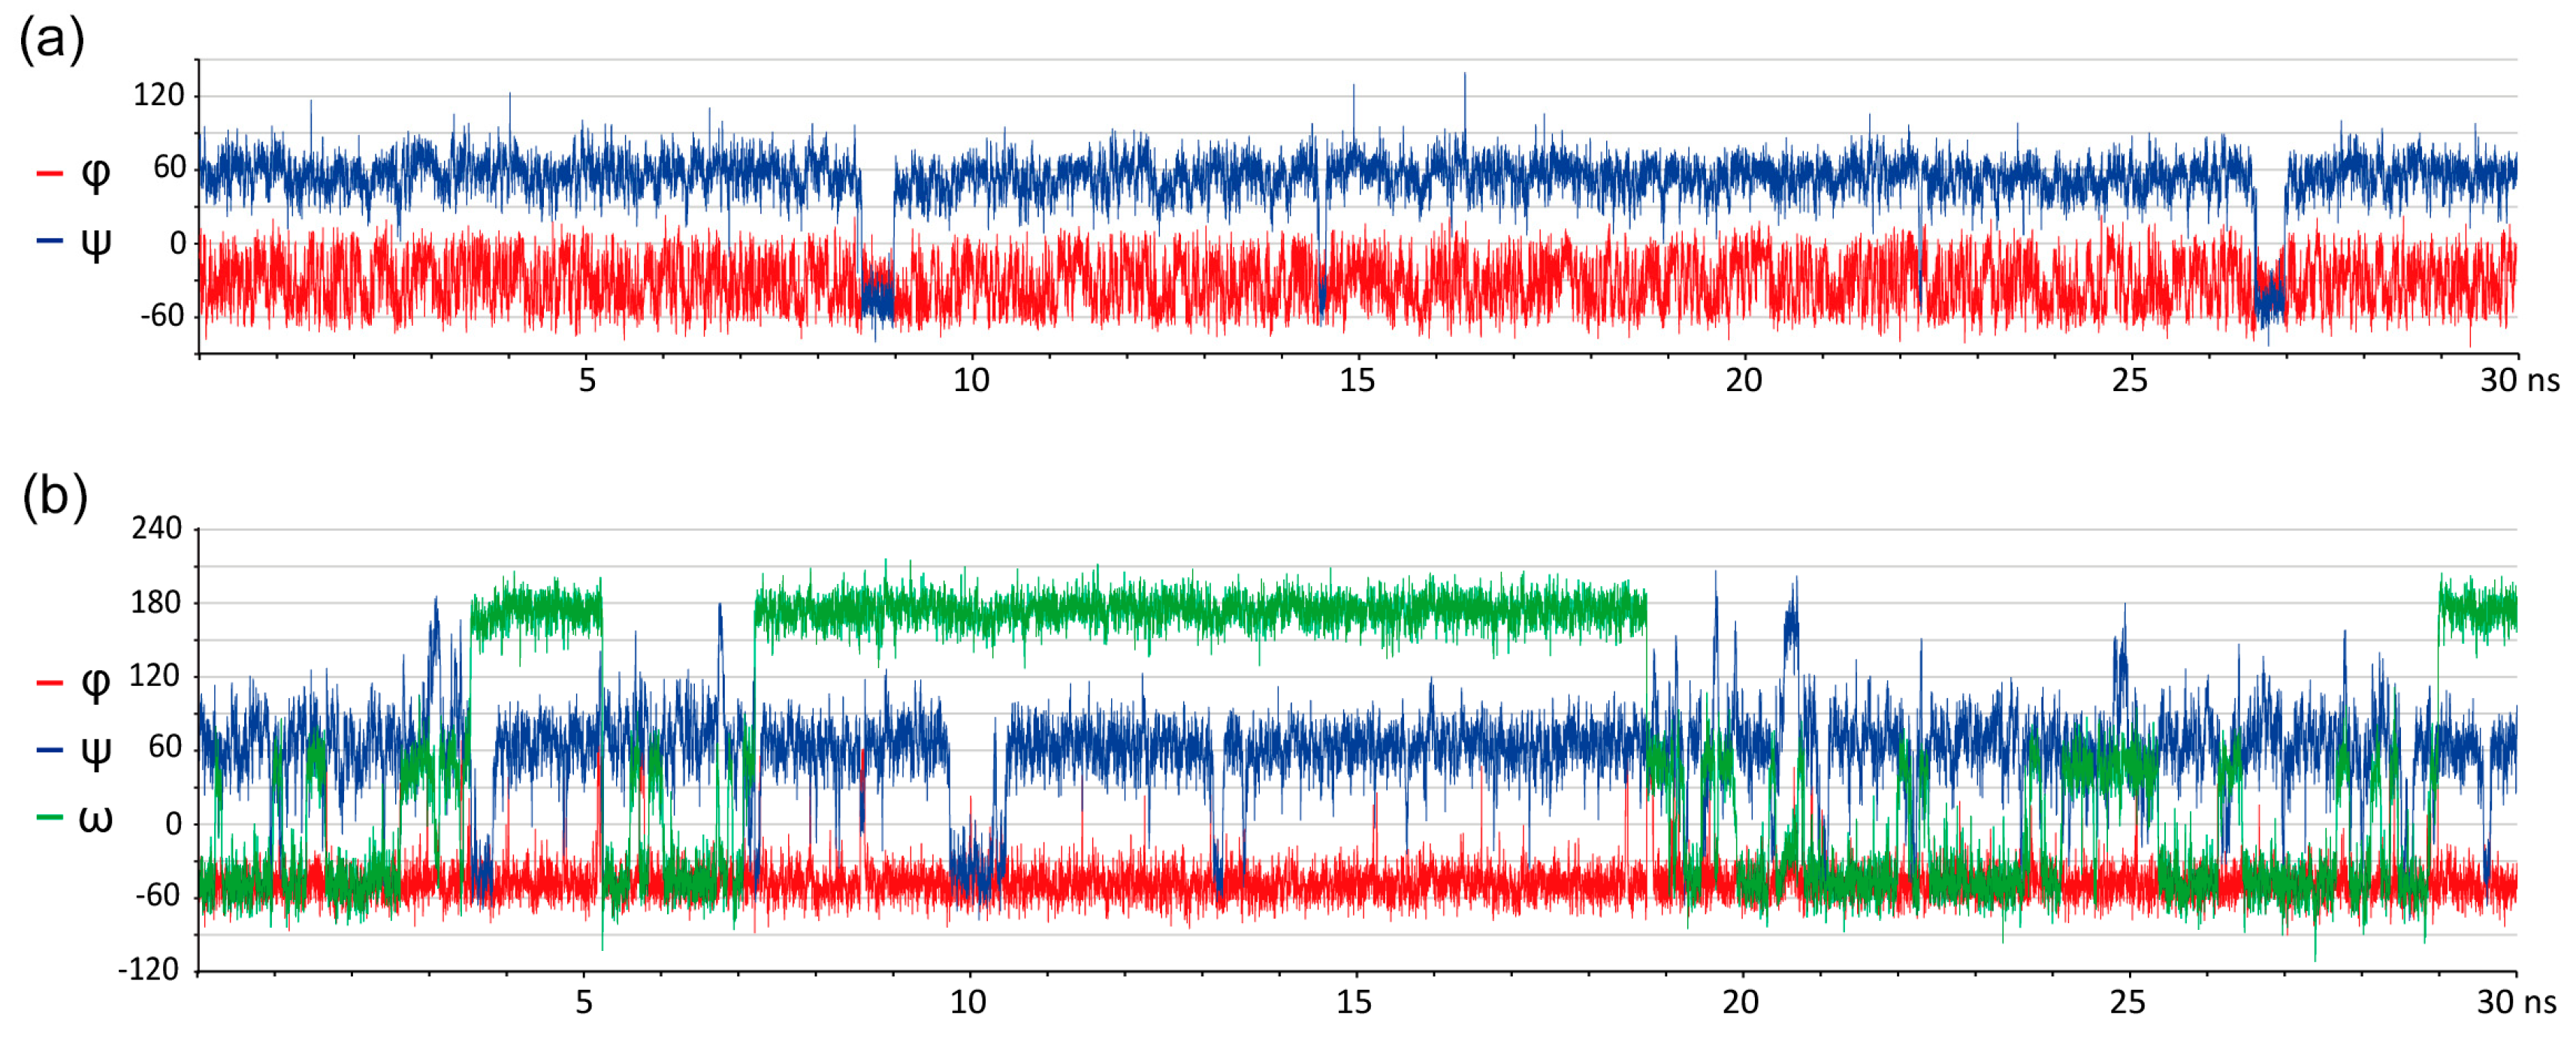Select the ω legend symbol in panel (b)
The height and width of the screenshot is (1038, 2576).
95,818
